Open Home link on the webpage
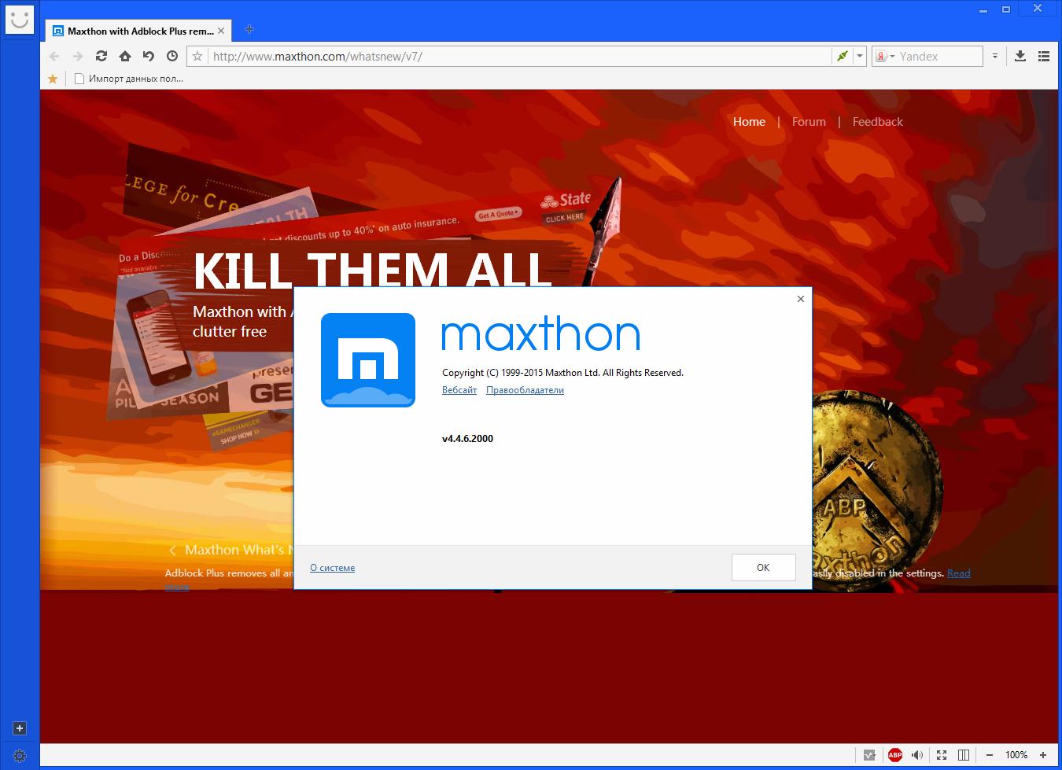1062x770 pixels. (x=749, y=121)
